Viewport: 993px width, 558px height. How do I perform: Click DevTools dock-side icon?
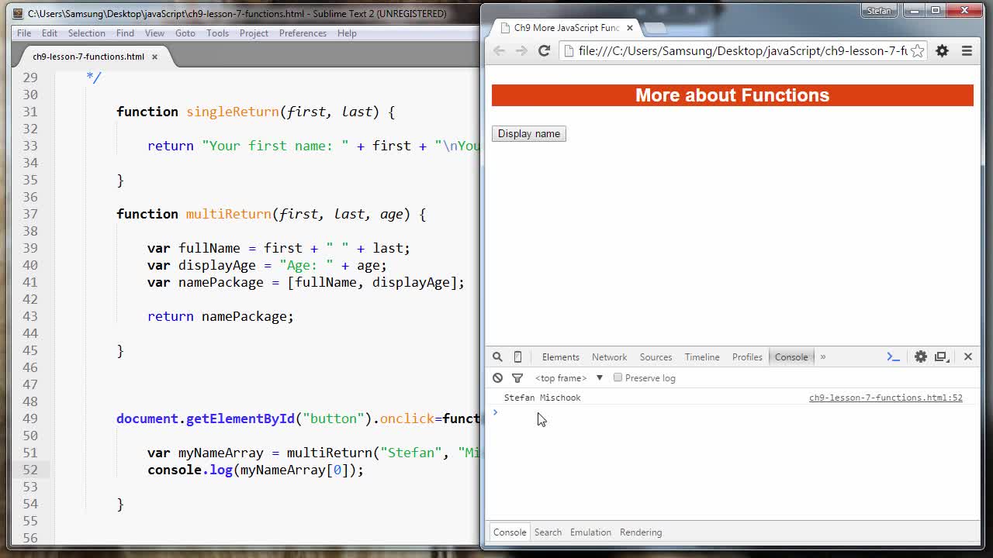click(942, 357)
